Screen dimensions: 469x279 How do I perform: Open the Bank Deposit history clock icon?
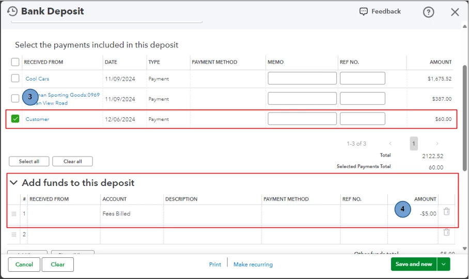pyautogui.click(x=12, y=11)
